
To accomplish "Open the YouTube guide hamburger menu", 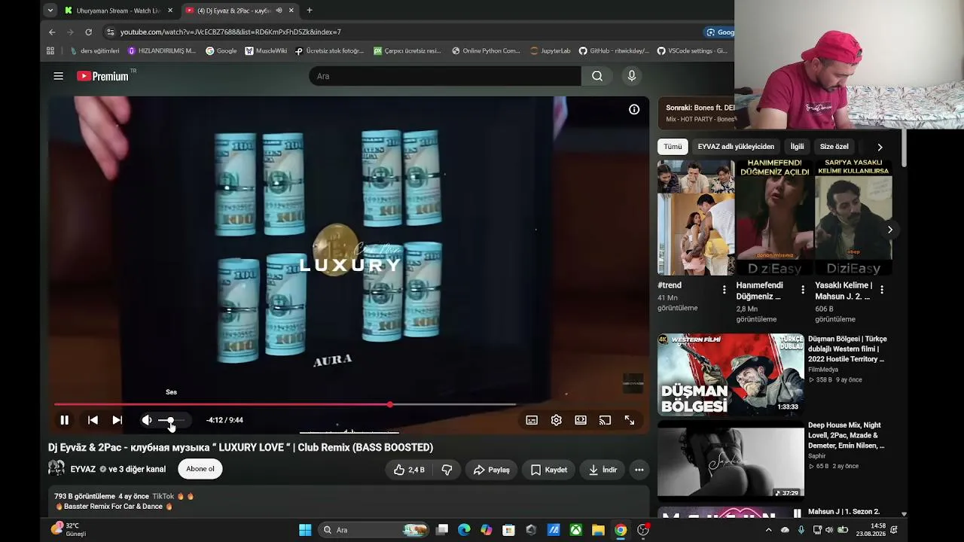I will click(58, 76).
